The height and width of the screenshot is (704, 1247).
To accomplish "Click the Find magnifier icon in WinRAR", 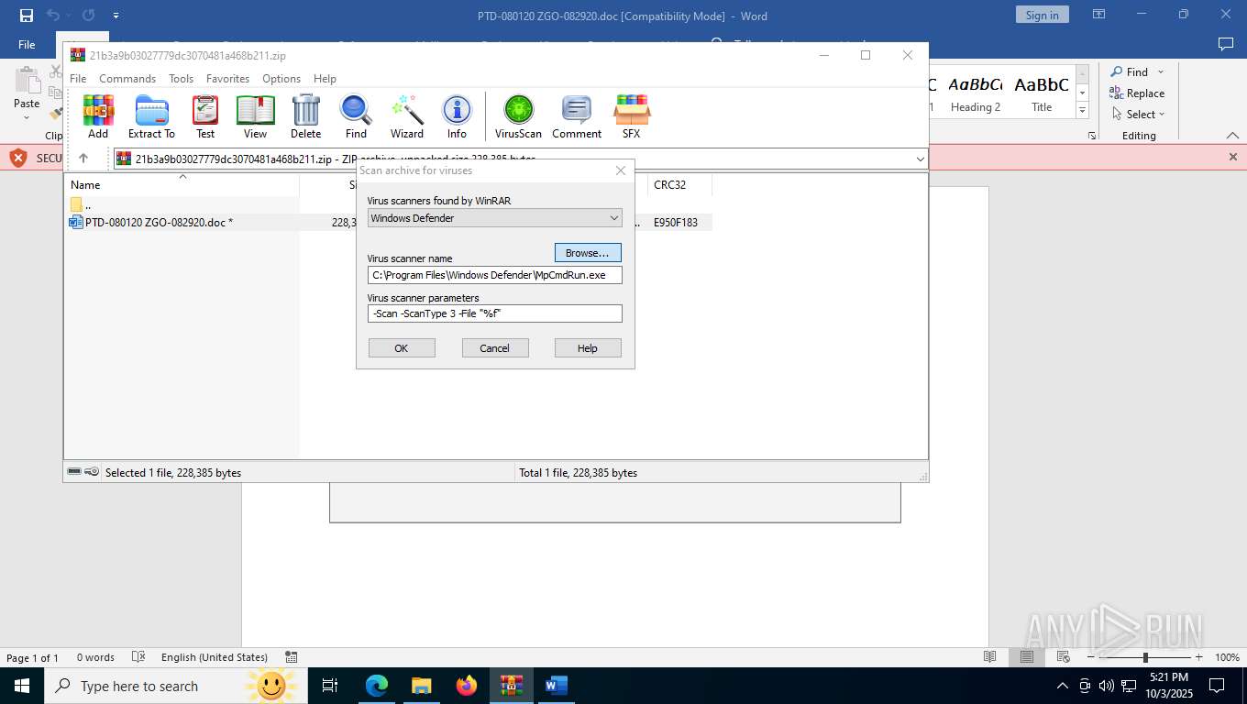I will tap(356, 116).
